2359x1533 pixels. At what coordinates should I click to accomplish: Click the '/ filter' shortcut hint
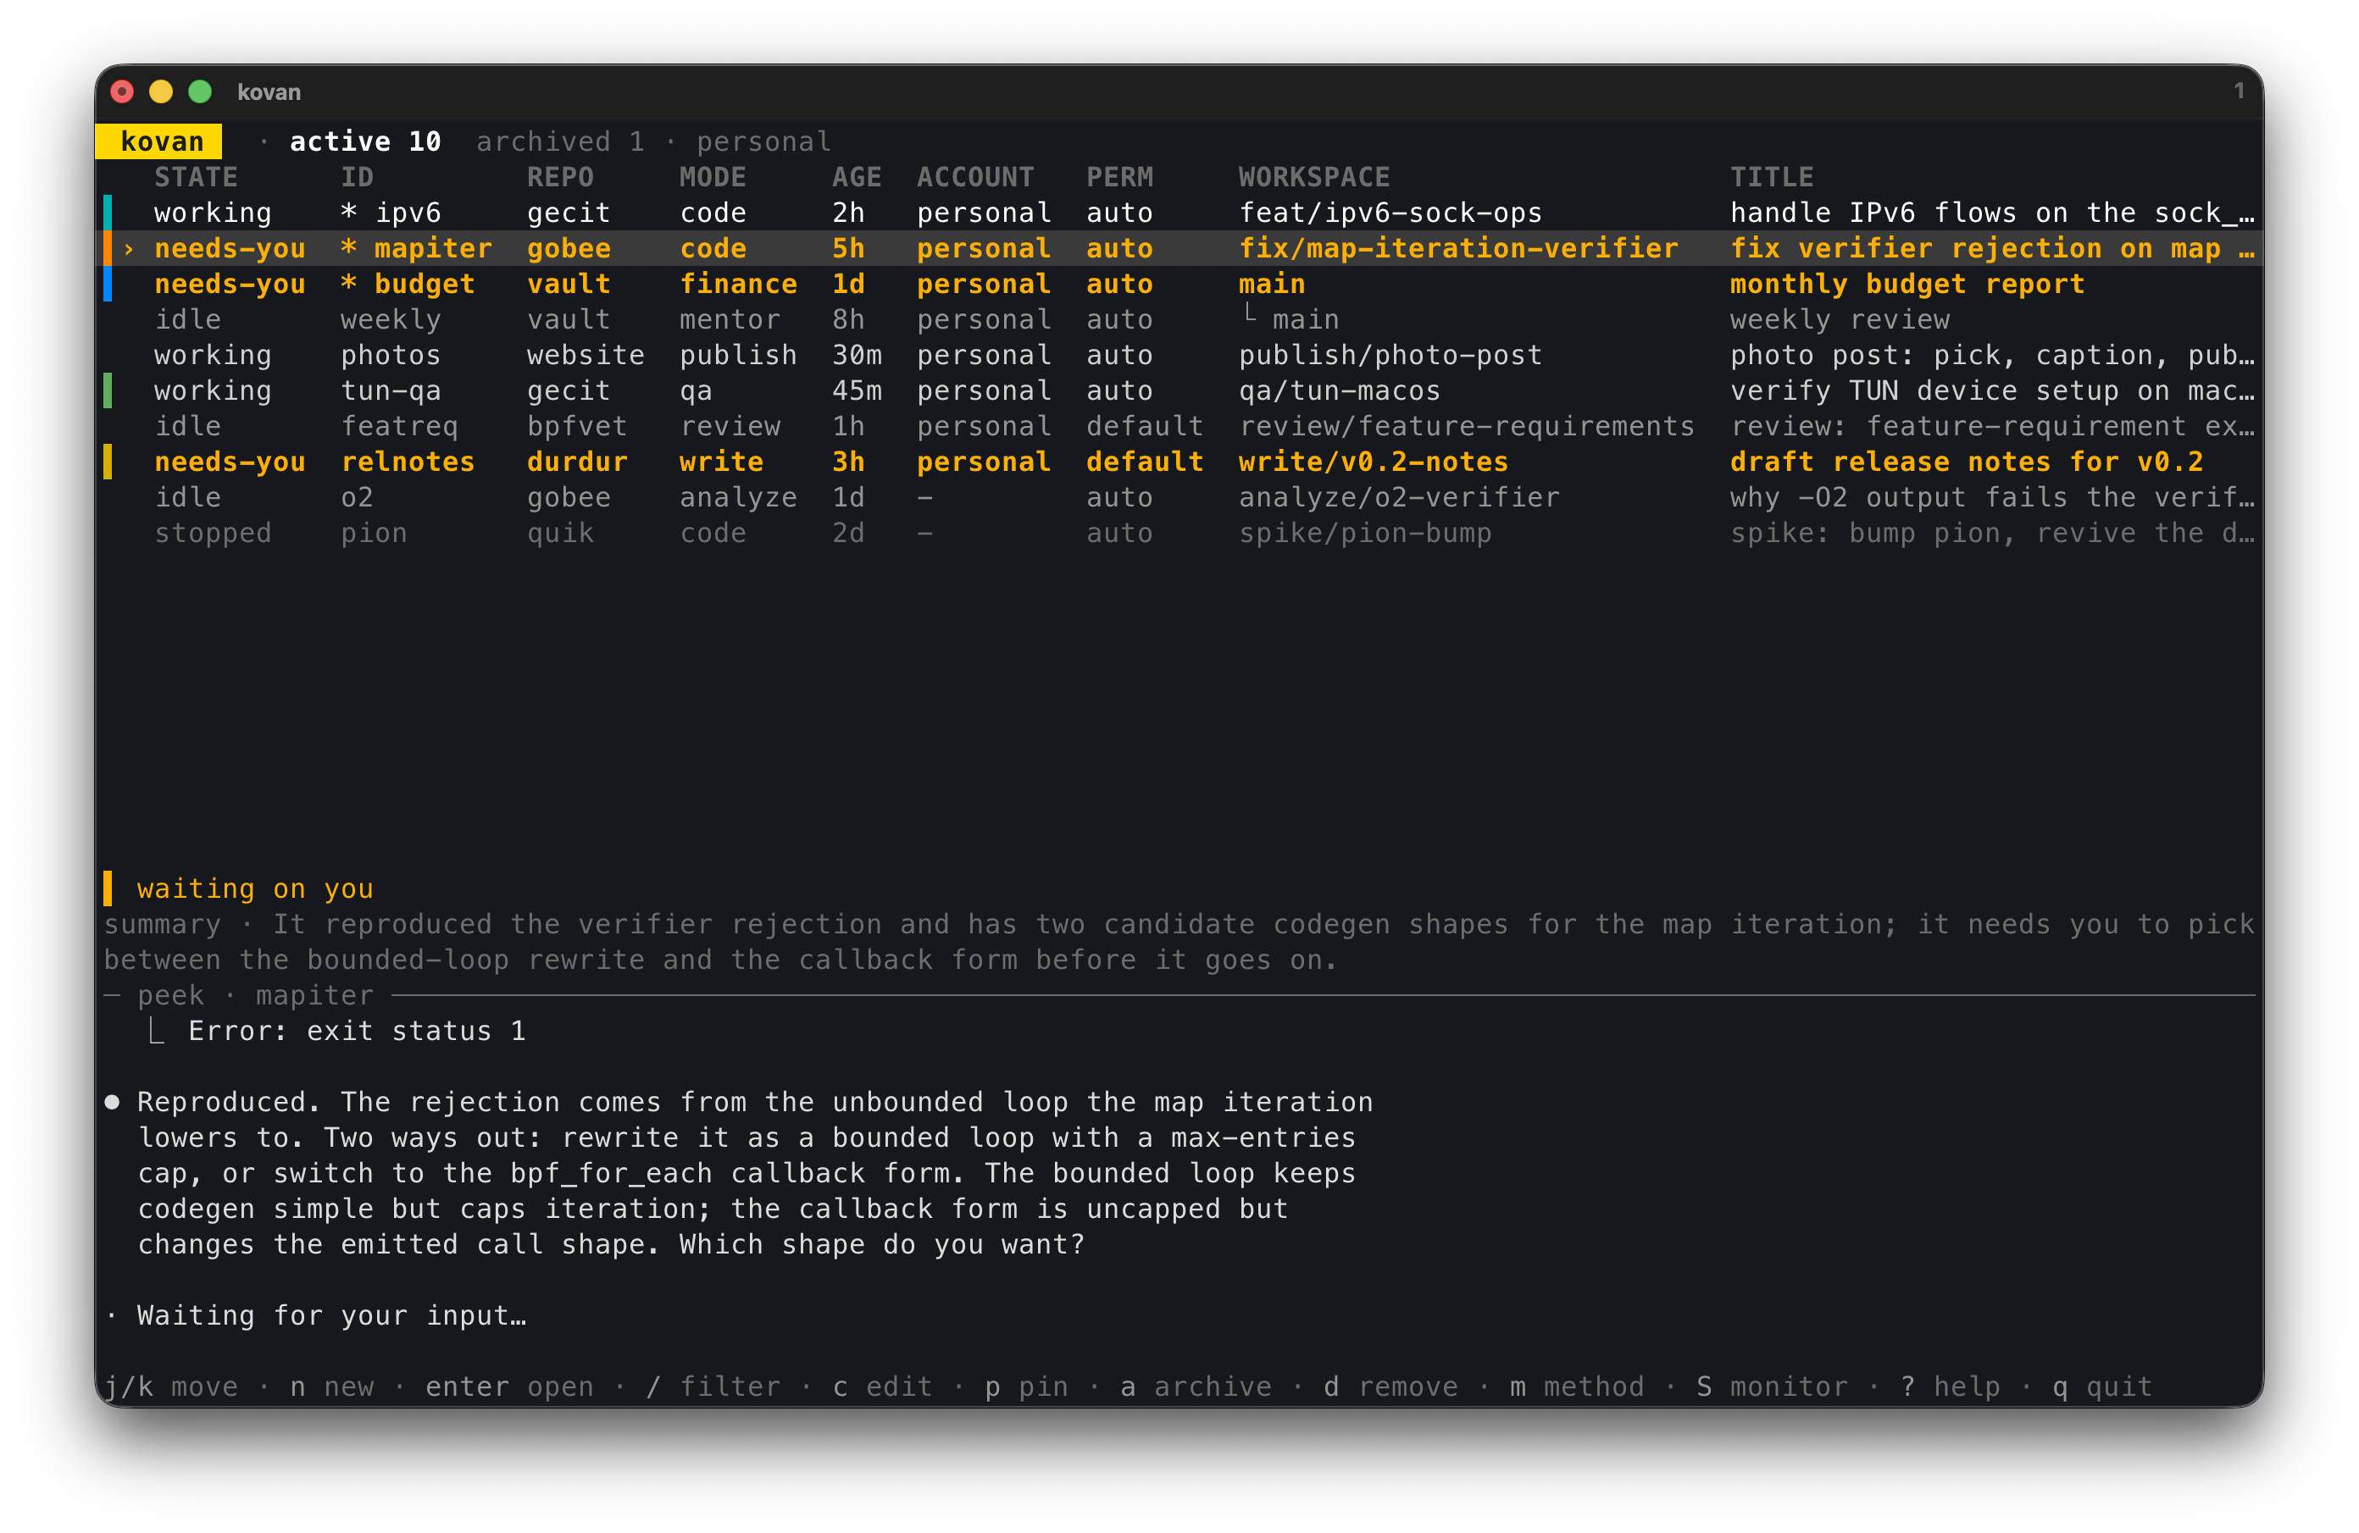[713, 1387]
